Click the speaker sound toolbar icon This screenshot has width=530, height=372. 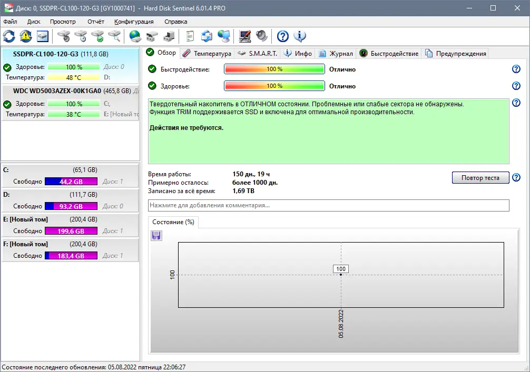click(x=262, y=36)
